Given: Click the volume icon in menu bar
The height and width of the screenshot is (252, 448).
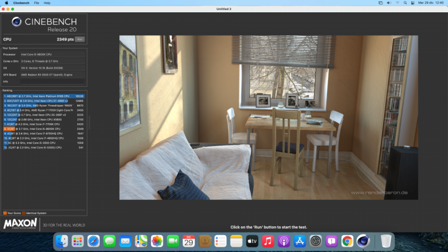Looking at the screenshot, I should click(389, 3).
